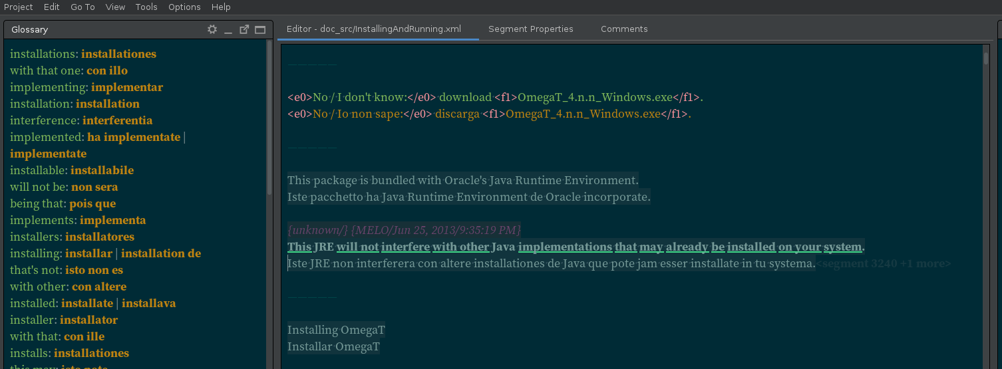
Task: Select the Editor InstallingAndRunning.xml tab
Action: click(x=373, y=29)
